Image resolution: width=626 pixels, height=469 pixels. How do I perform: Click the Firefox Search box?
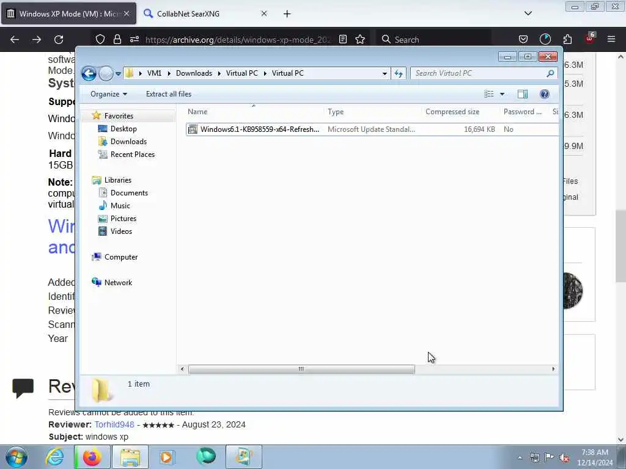coord(433,40)
